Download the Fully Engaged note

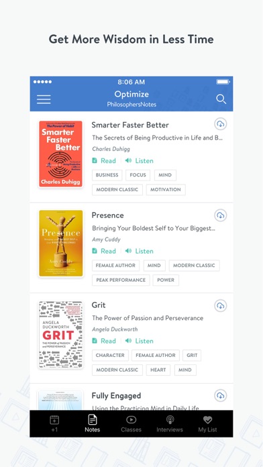pos(221,395)
